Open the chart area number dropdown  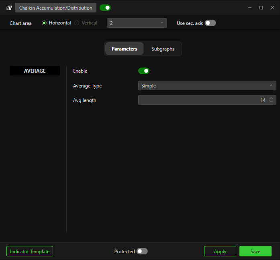(137, 23)
